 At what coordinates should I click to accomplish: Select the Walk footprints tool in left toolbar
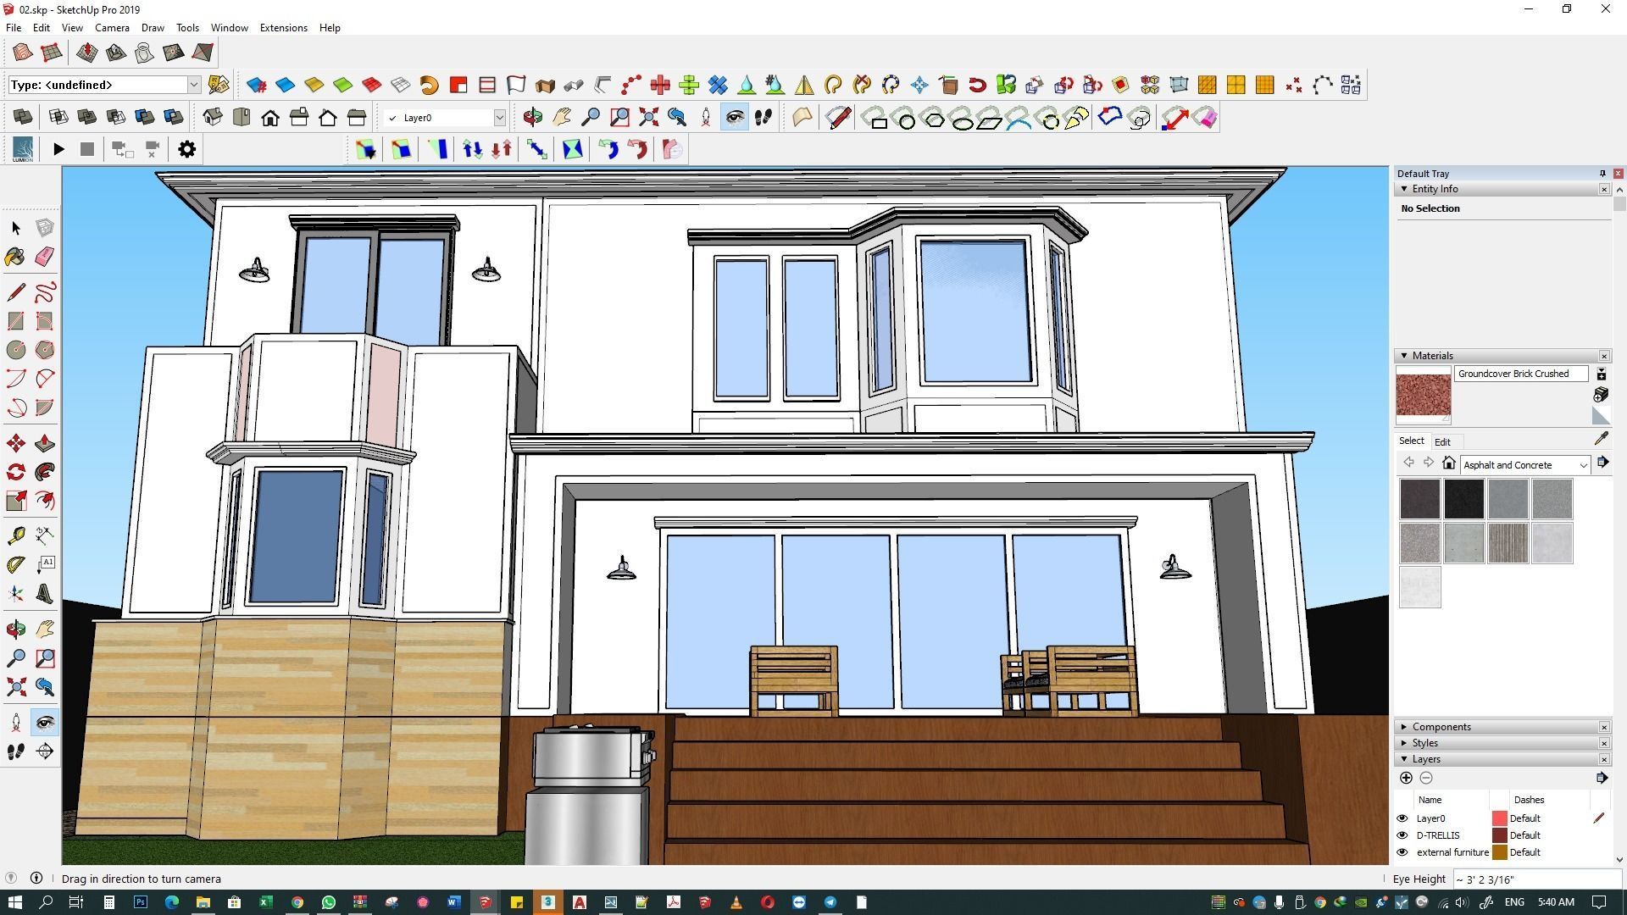tap(16, 751)
